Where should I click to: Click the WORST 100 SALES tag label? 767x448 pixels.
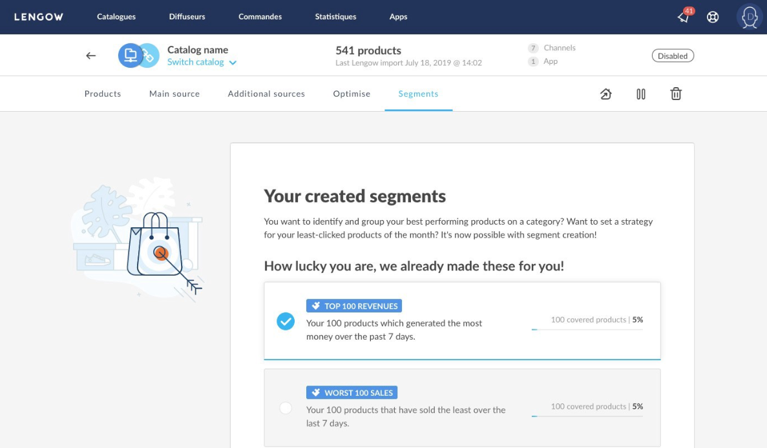click(x=352, y=392)
